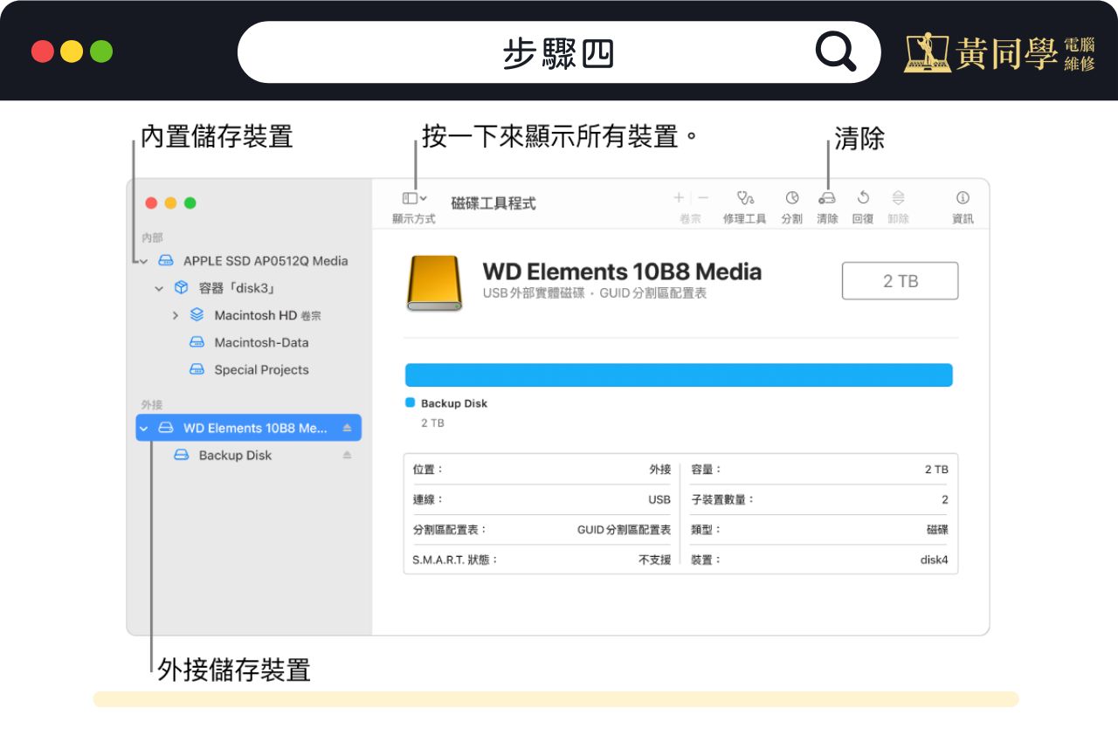The width and height of the screenshot is (1118, 742).
Task: Click the 內部 sidebar section header
Action: click(x=152, y=237)
